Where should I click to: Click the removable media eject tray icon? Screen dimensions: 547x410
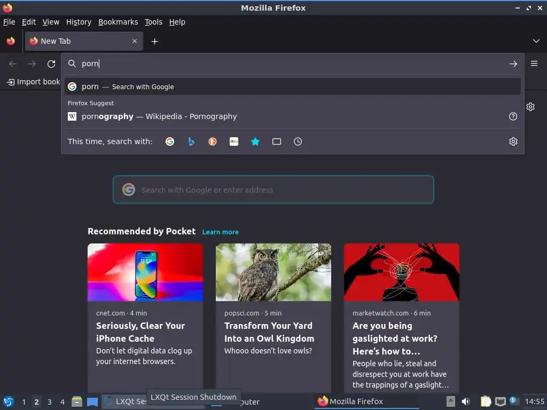[451, 401]
